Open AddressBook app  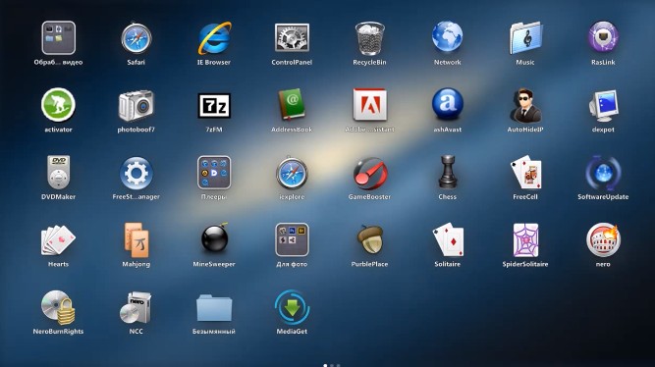point(292,105)
